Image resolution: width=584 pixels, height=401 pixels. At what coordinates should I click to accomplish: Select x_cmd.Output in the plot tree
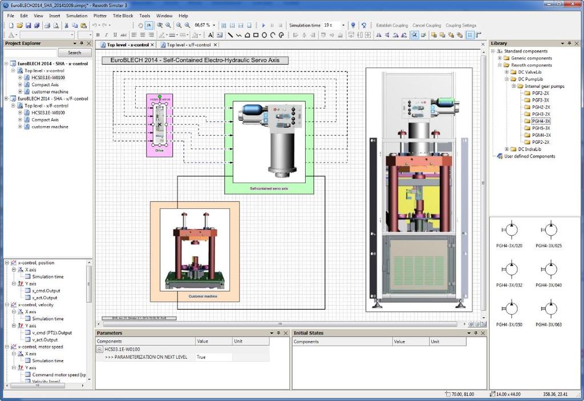click(46, 291)
